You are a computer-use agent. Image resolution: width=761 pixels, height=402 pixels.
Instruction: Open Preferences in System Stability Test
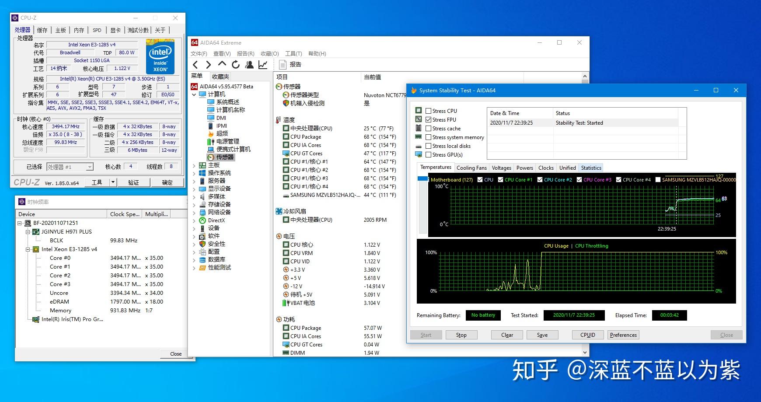click(623, 335)
